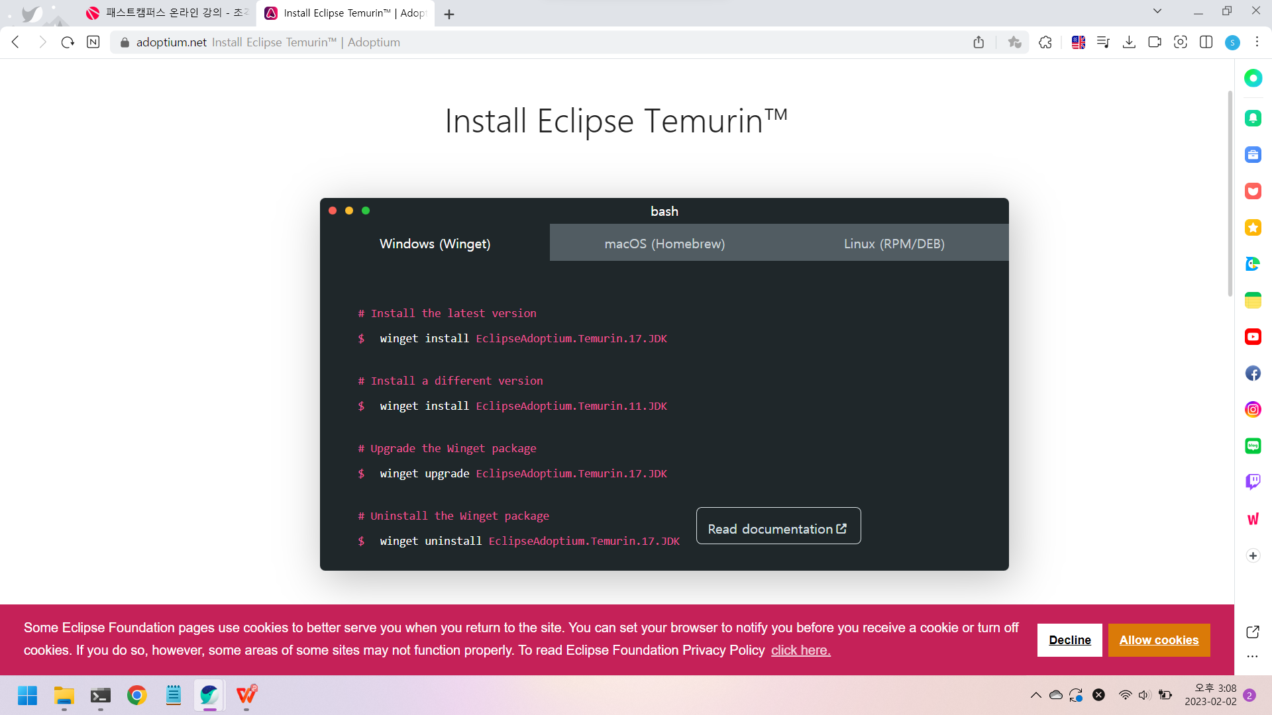Open the sidebar more options dots
1272x715 pixels.
point(1252,657)
